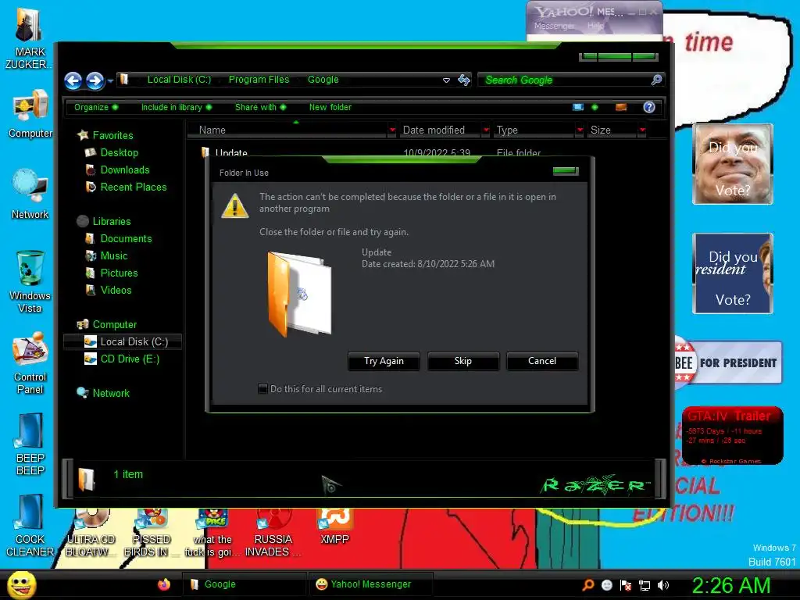
Task: Open the Organize menu
Action: [96, 107]
